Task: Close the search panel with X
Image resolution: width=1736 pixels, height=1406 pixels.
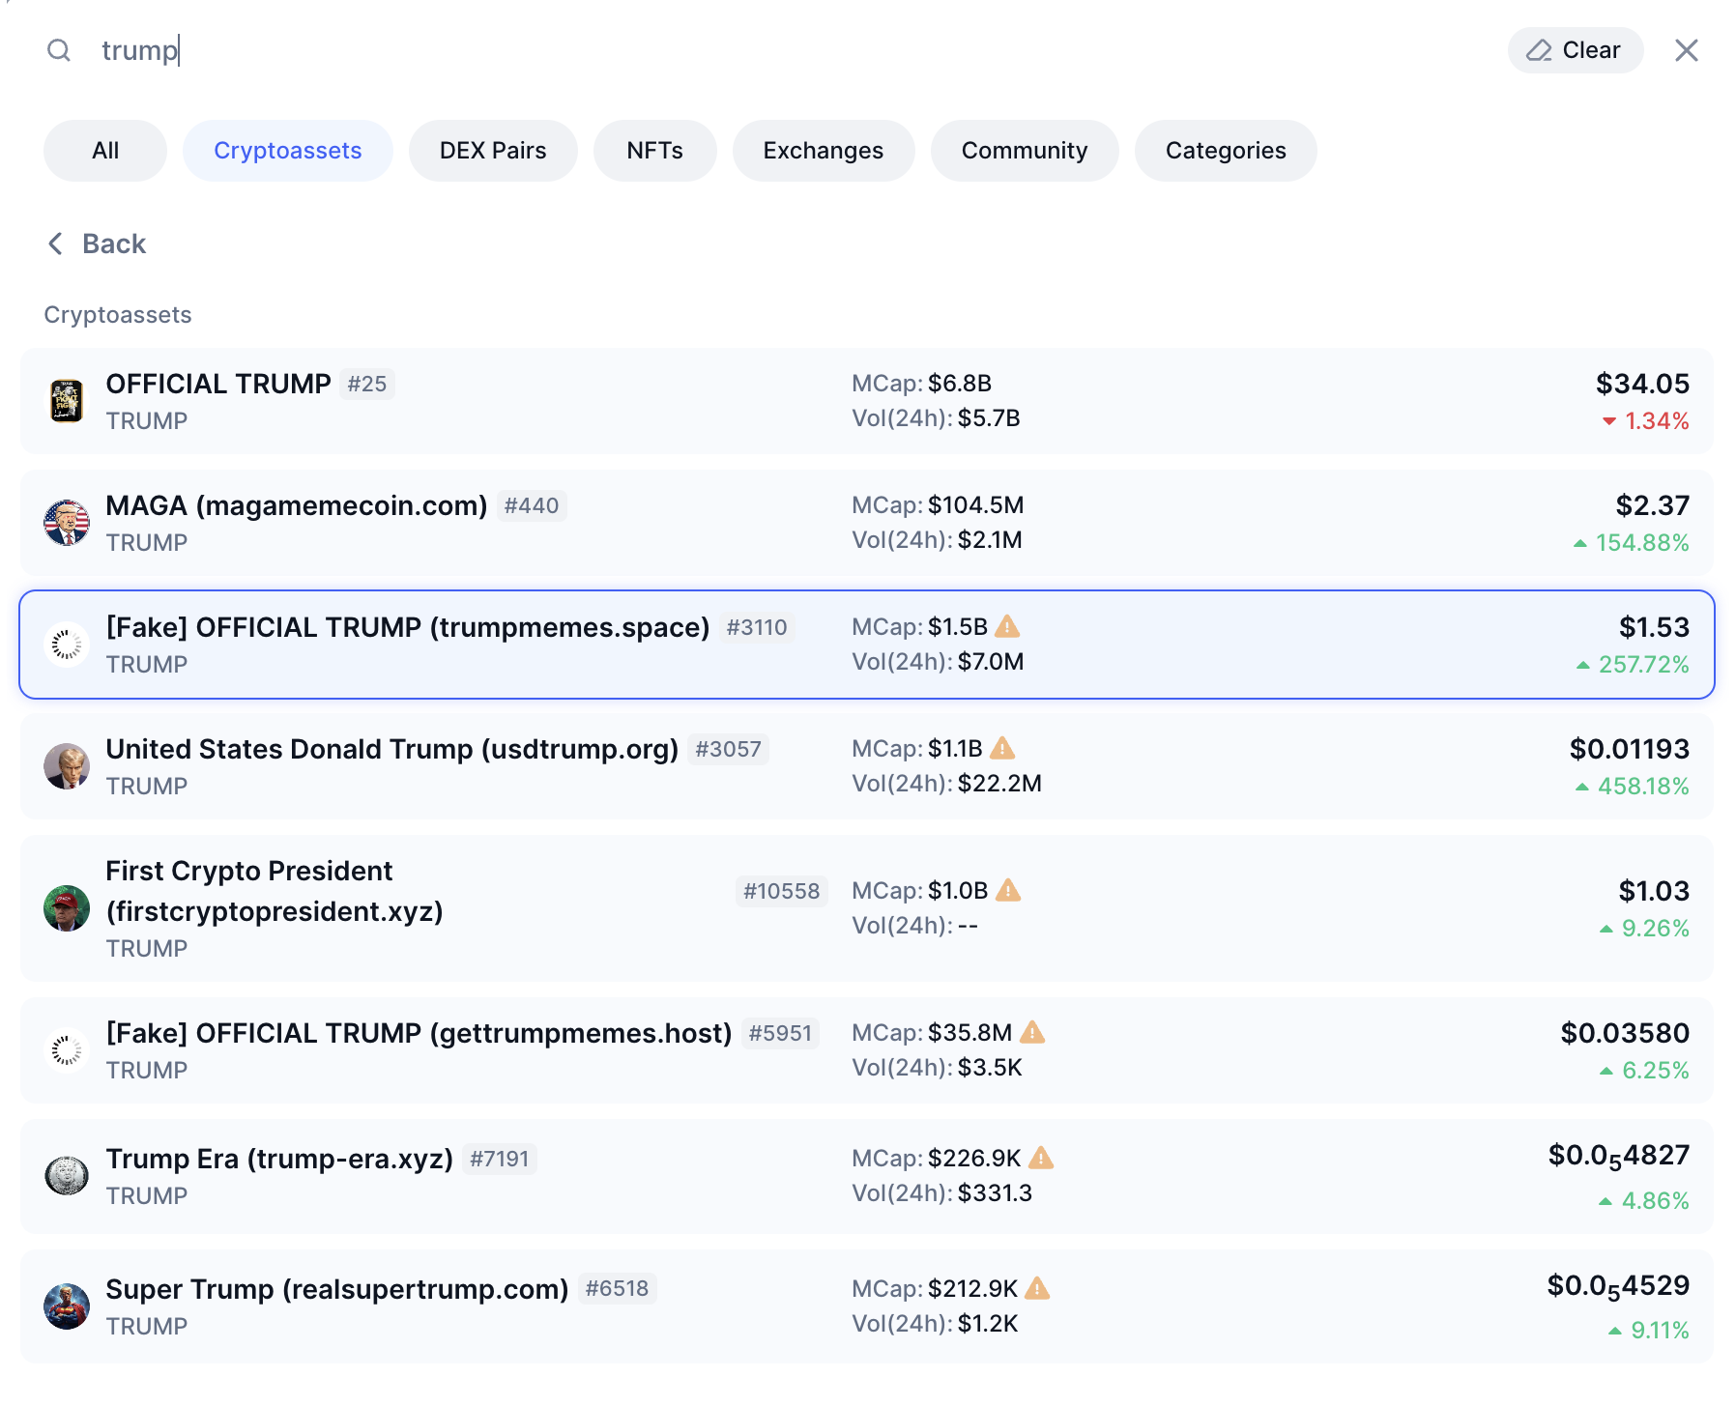Action: [x=1687, y=50]
